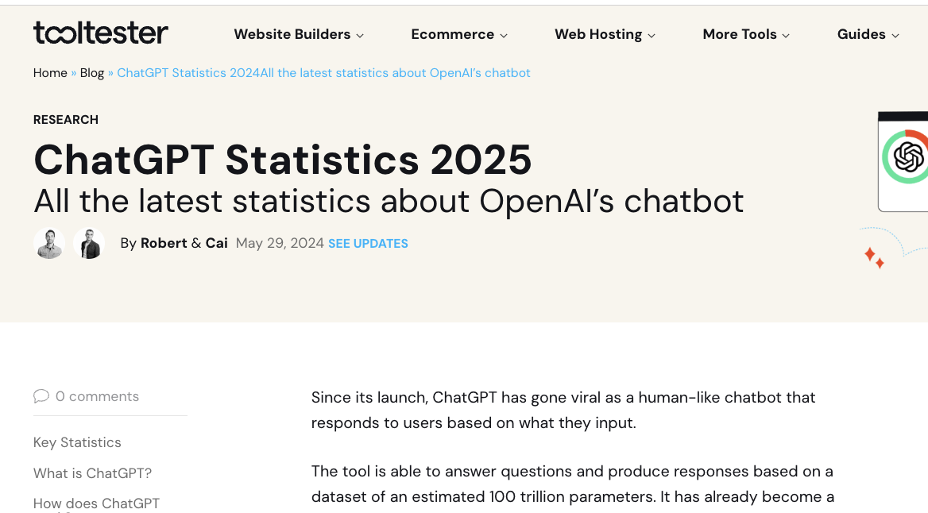This screenshot has width=928, height=513.
Task: Open the Website Builders menu
Action: coord(292,34)
